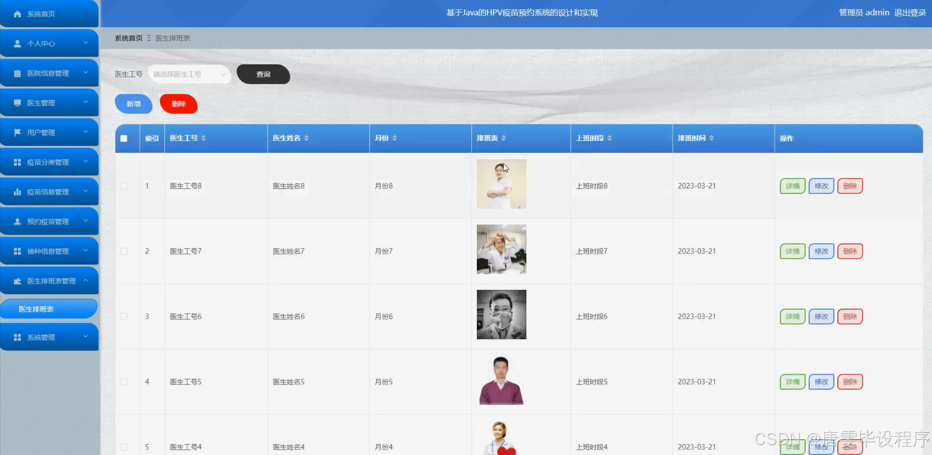Click 修改 for 医生工号7

(x=821, y=251)
